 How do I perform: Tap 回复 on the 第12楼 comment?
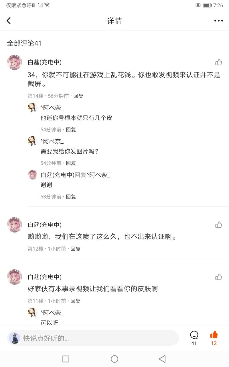tap(76, 249)
